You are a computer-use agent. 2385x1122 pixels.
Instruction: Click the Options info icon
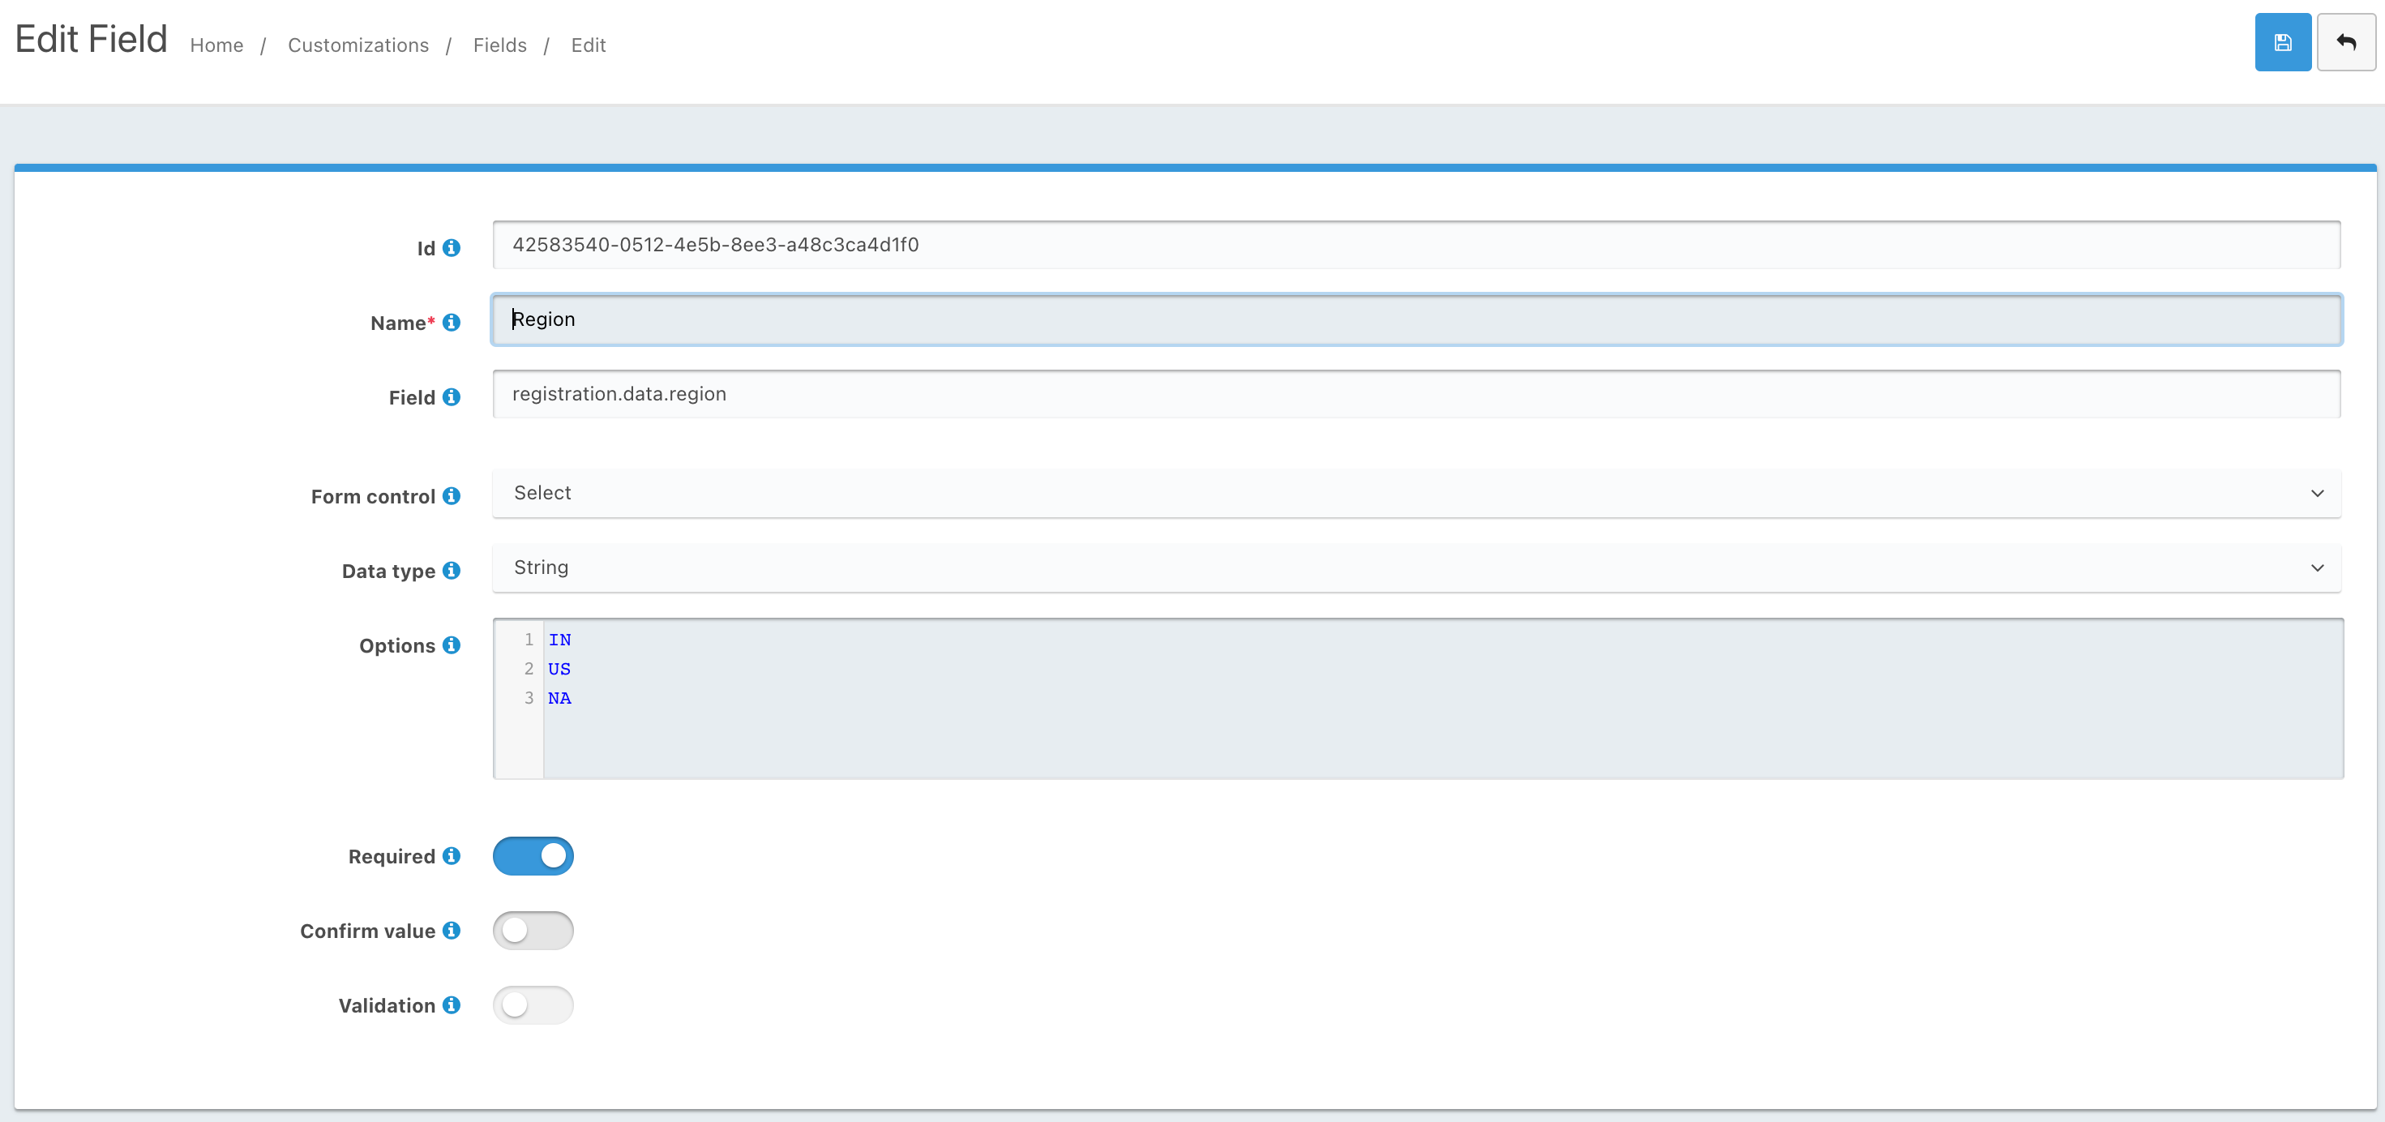[x=451, y=645]
